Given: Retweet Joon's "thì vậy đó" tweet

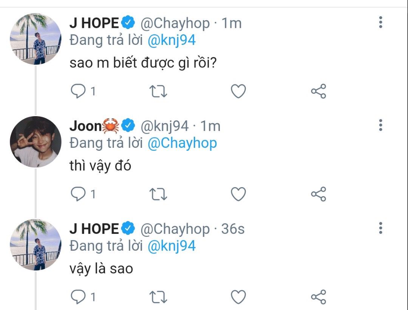Looking at the screenshot, I should pyautogui.click(x=158, y=194).
